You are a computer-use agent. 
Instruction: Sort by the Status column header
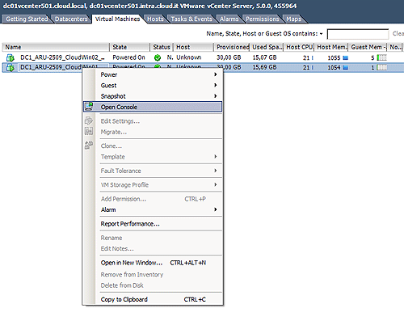point(162,47)
